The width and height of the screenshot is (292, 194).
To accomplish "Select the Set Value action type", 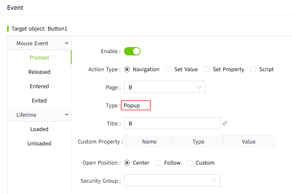I will pos(168,69).
